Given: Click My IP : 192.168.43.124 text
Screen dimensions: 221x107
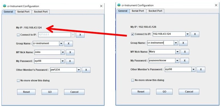Looking at the screenshot, I should (29, 28).
